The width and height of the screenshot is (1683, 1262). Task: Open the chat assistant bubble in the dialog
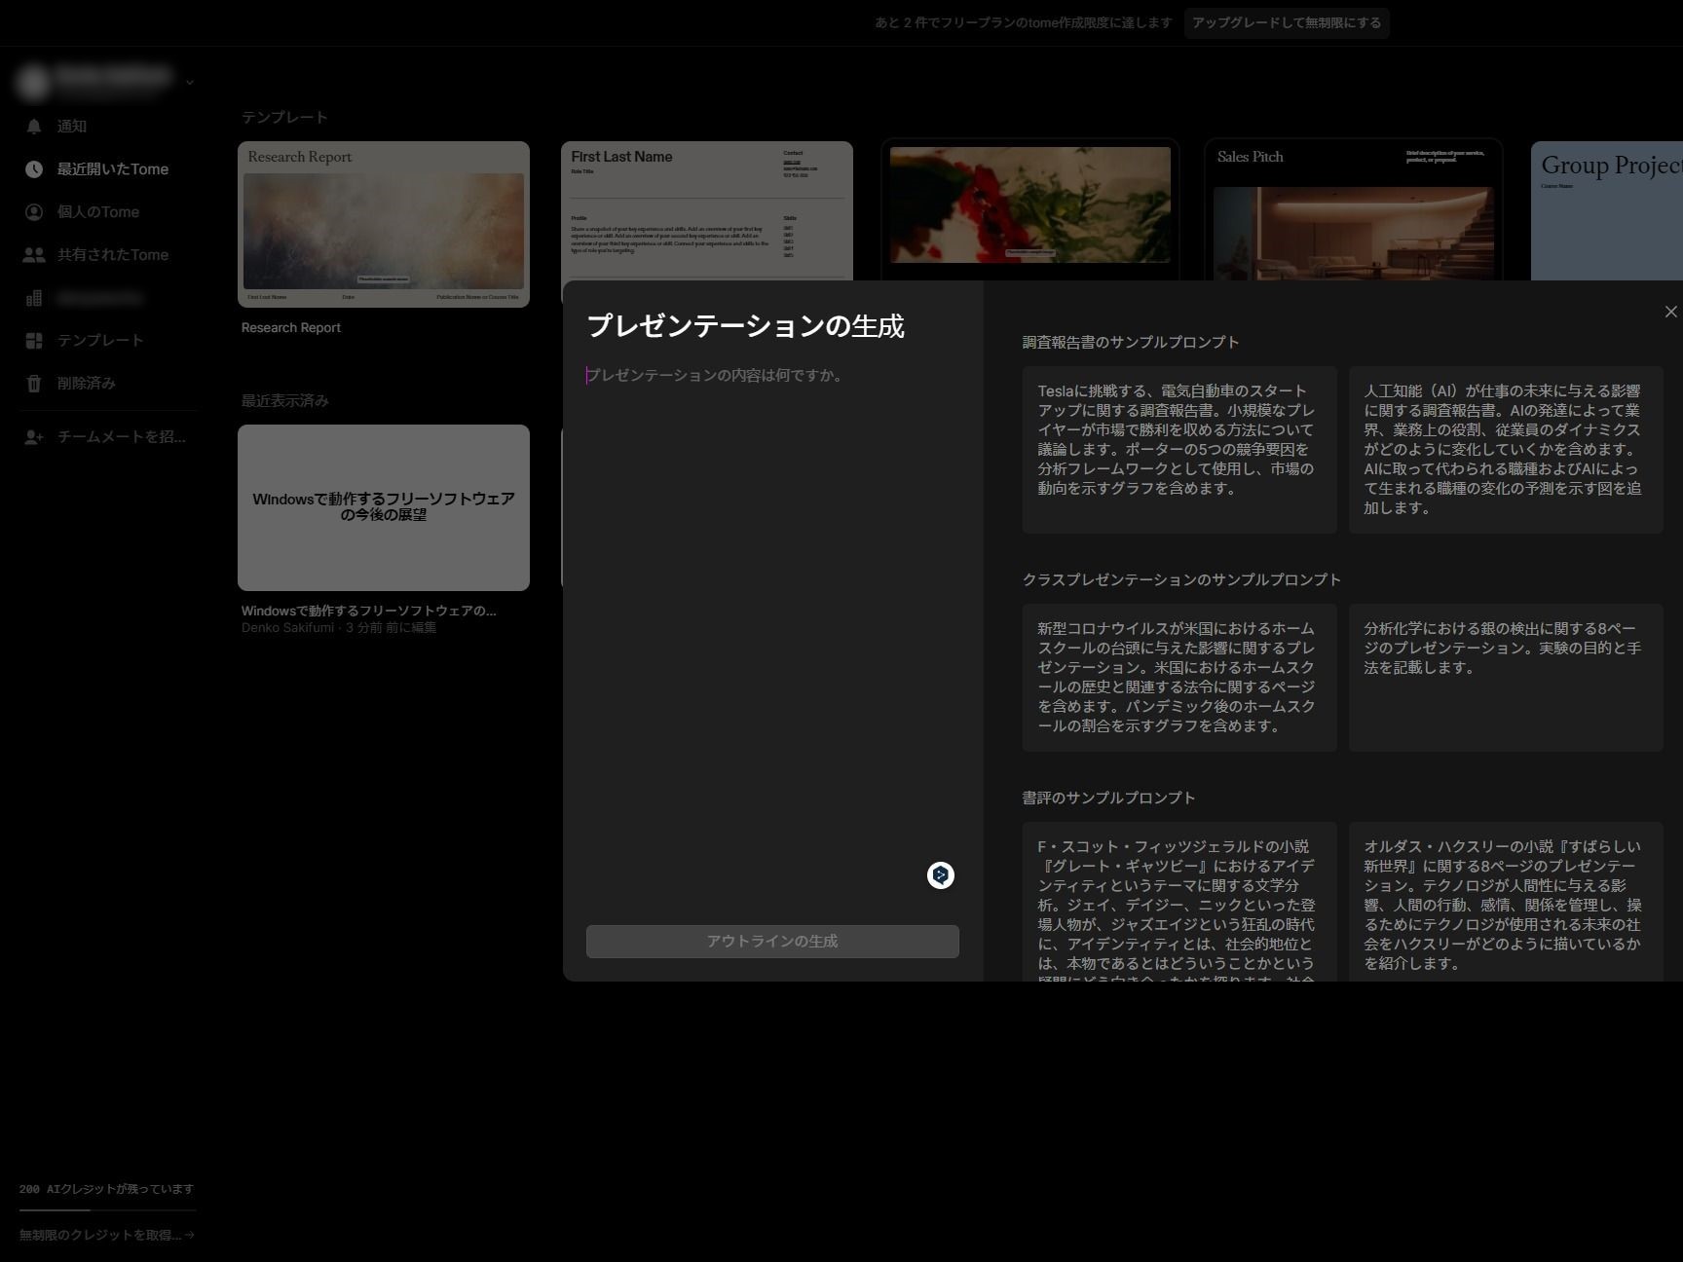coord(940,875)
